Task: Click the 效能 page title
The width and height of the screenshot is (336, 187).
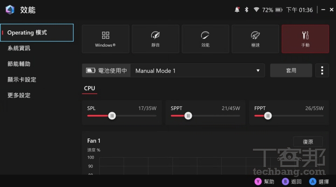Action: pos(28,10)
